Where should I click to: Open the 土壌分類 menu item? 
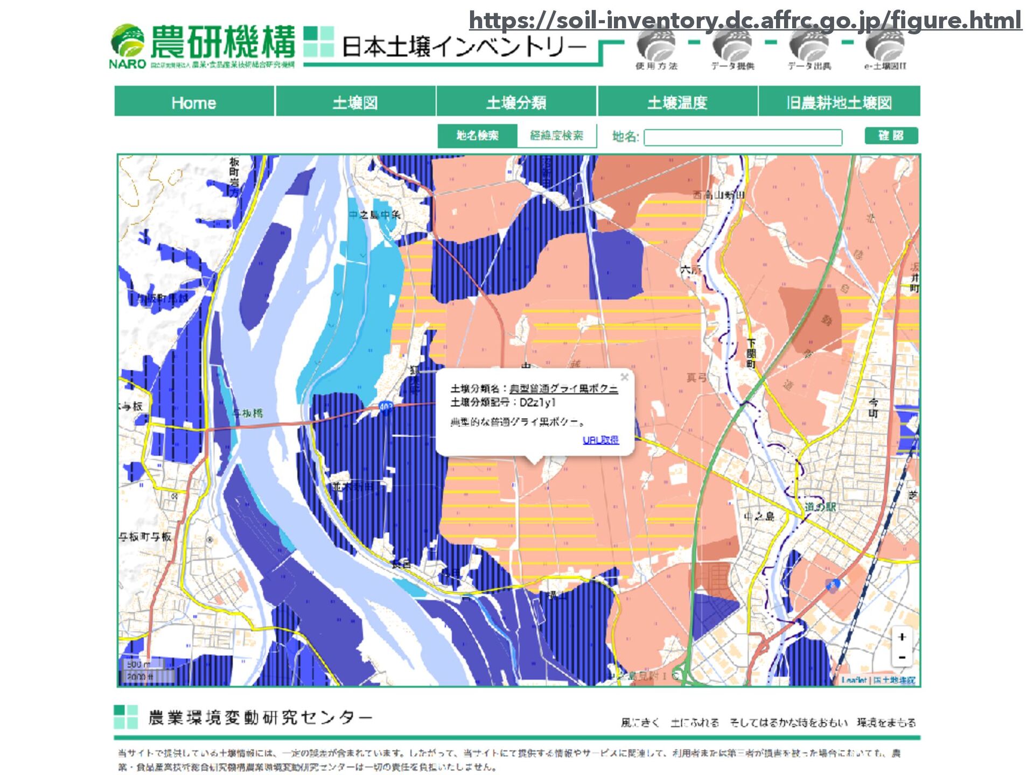[516, 102]
